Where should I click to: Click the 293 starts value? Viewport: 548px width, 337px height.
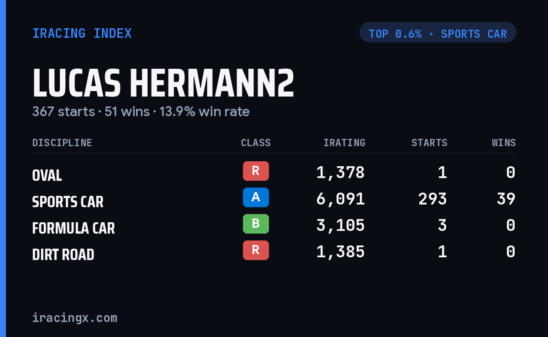432,199
